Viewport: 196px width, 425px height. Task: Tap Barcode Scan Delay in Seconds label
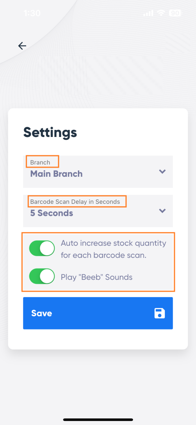(x=75, y=202)
